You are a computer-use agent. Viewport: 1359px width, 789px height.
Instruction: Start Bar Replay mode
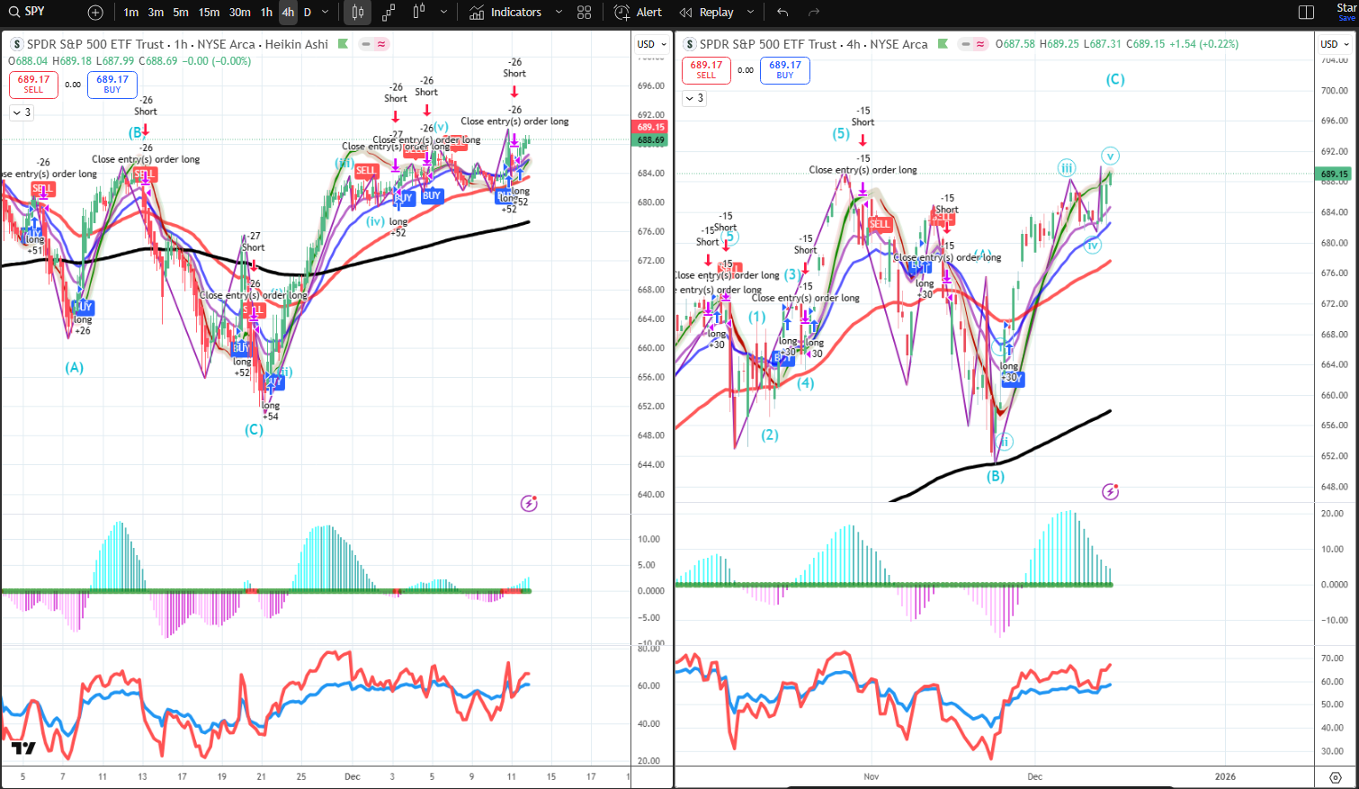point(707,13)
